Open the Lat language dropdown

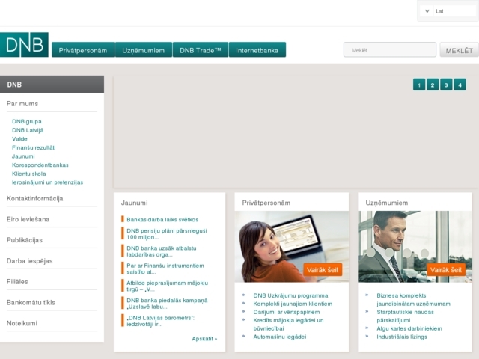coord(448,11)
